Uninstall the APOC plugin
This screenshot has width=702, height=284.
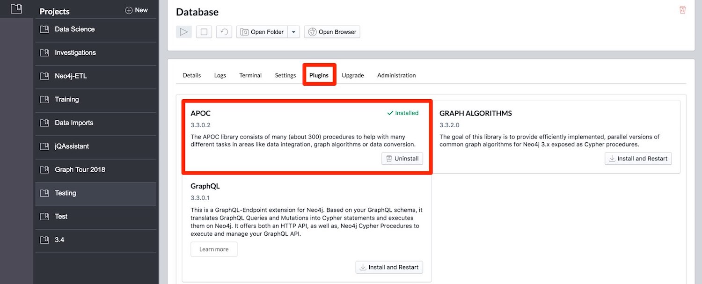(402, 159)
